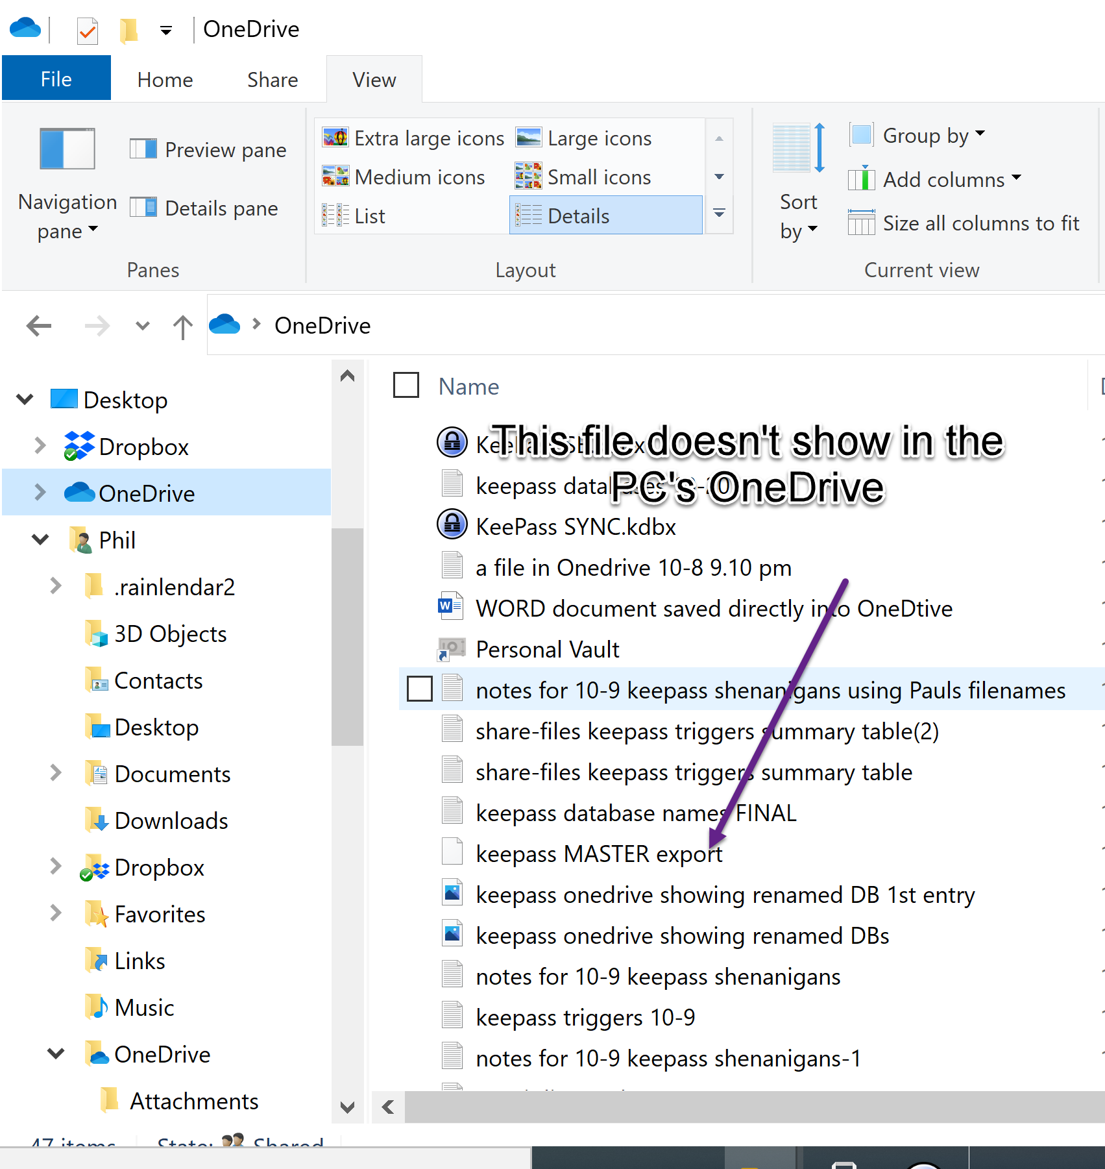Image resolution: width=1105 pixels, height=1169 pixels.
Task: Click the New folder quick access icon
Action: click(x=128, y=30)
